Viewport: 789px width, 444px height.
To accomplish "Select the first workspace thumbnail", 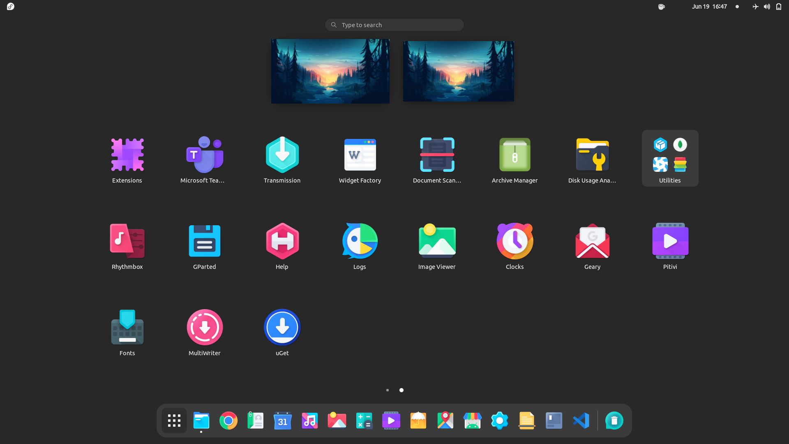I will [330, 71].
